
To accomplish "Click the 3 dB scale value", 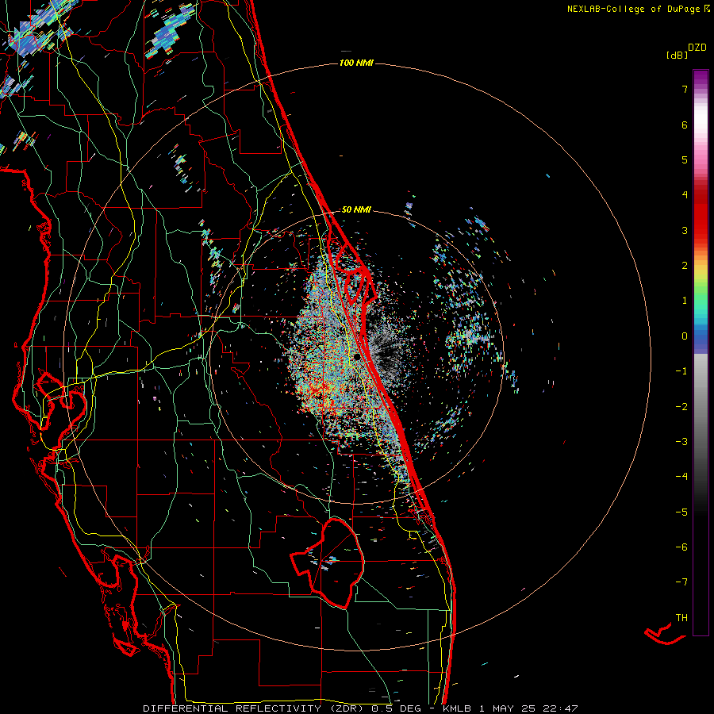I will point(685,230).
